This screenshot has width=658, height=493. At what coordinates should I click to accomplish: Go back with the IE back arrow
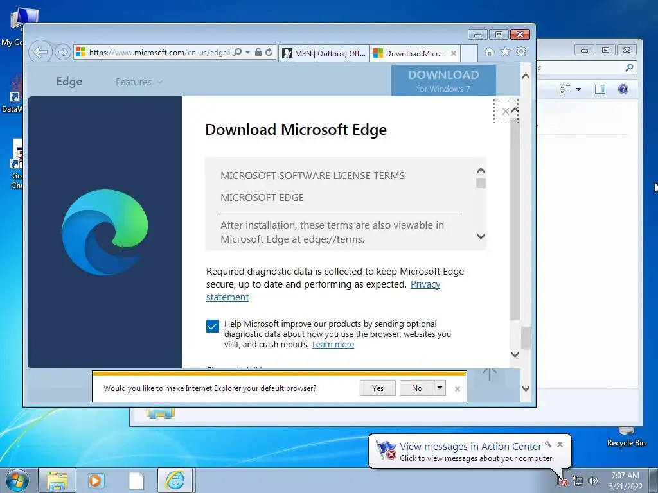click(40, 52)
